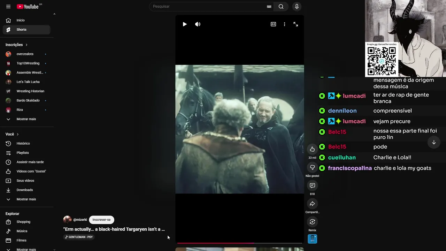446x251 pixels.
Task: Open the sound thumbnail below Remix
Action: (x=312, y=239)
